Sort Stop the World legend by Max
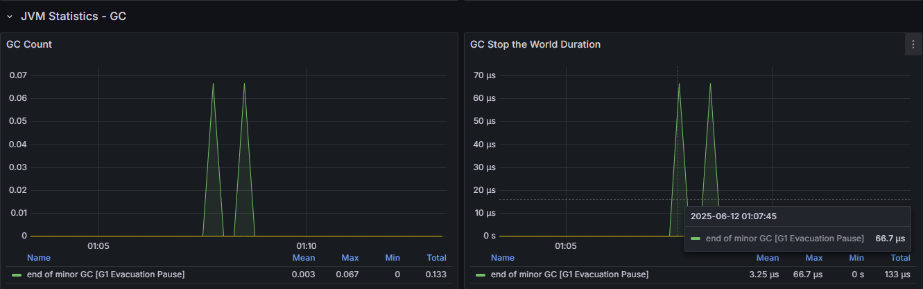 point(814,258)
